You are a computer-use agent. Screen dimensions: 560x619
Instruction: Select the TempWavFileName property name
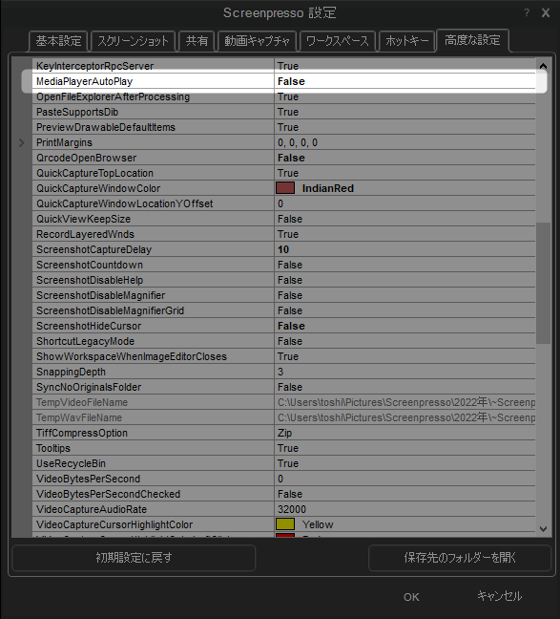pyautogui.click(x=79, y=417)
